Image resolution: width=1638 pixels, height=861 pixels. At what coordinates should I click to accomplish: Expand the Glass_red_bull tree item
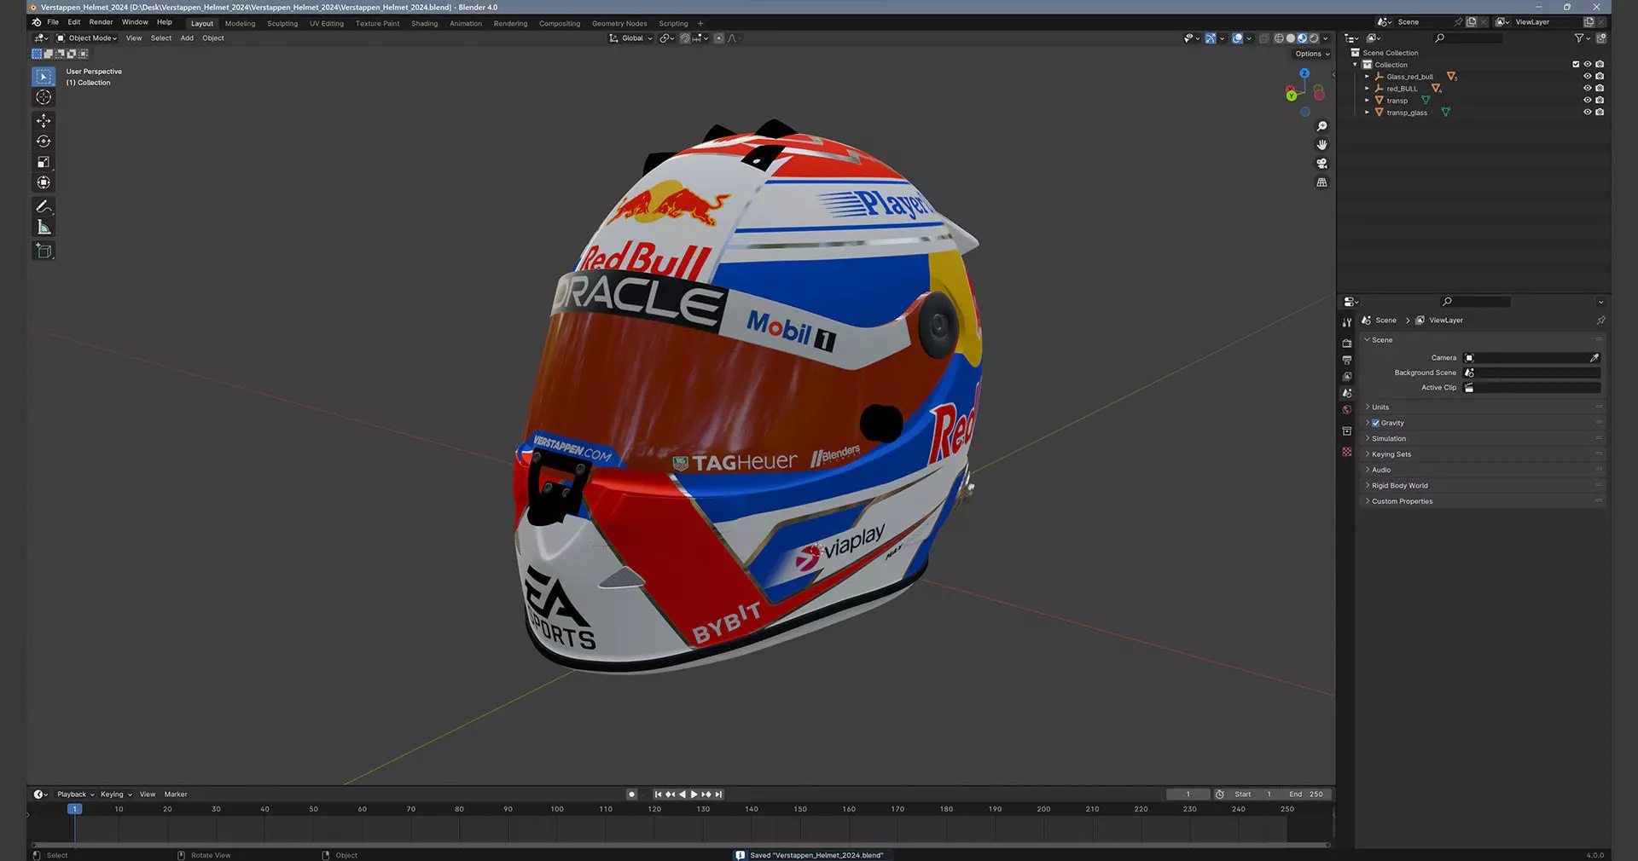[x=1367, y=77]
